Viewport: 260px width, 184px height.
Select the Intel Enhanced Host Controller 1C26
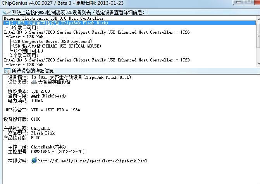pyautogui.click(x=96, y=32)
